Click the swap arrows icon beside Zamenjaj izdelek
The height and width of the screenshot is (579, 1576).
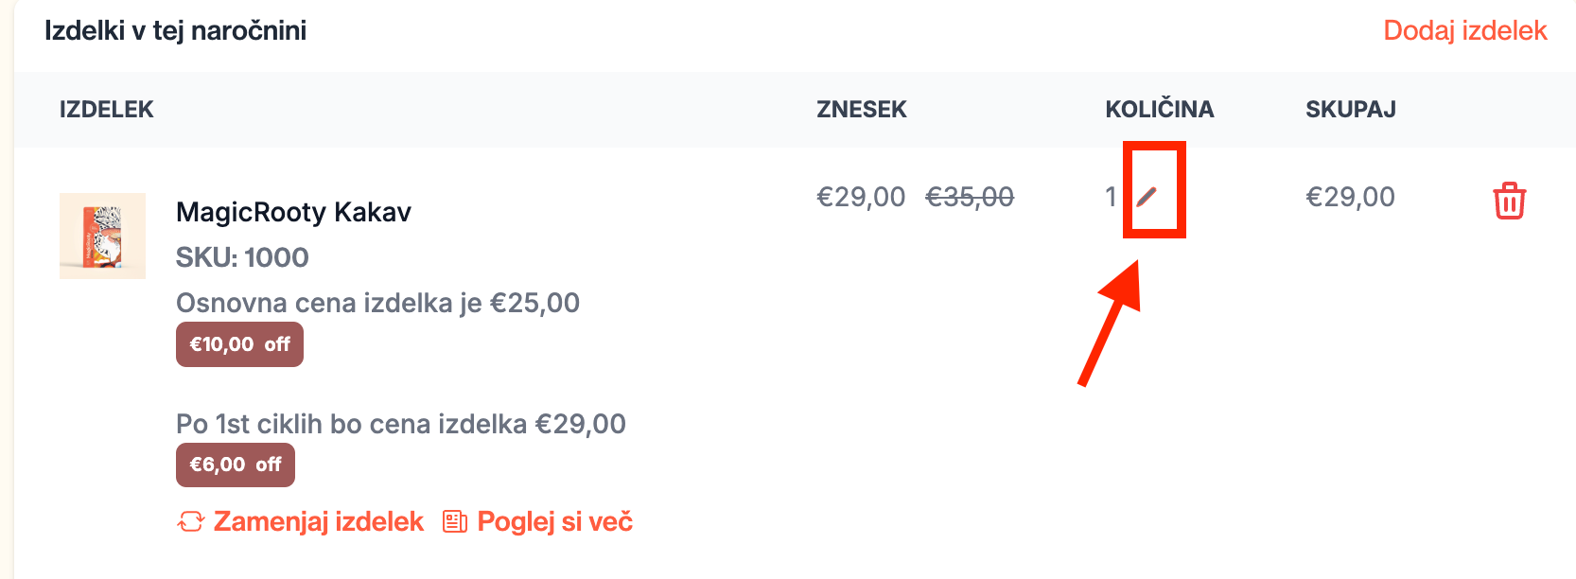point(190,521)
